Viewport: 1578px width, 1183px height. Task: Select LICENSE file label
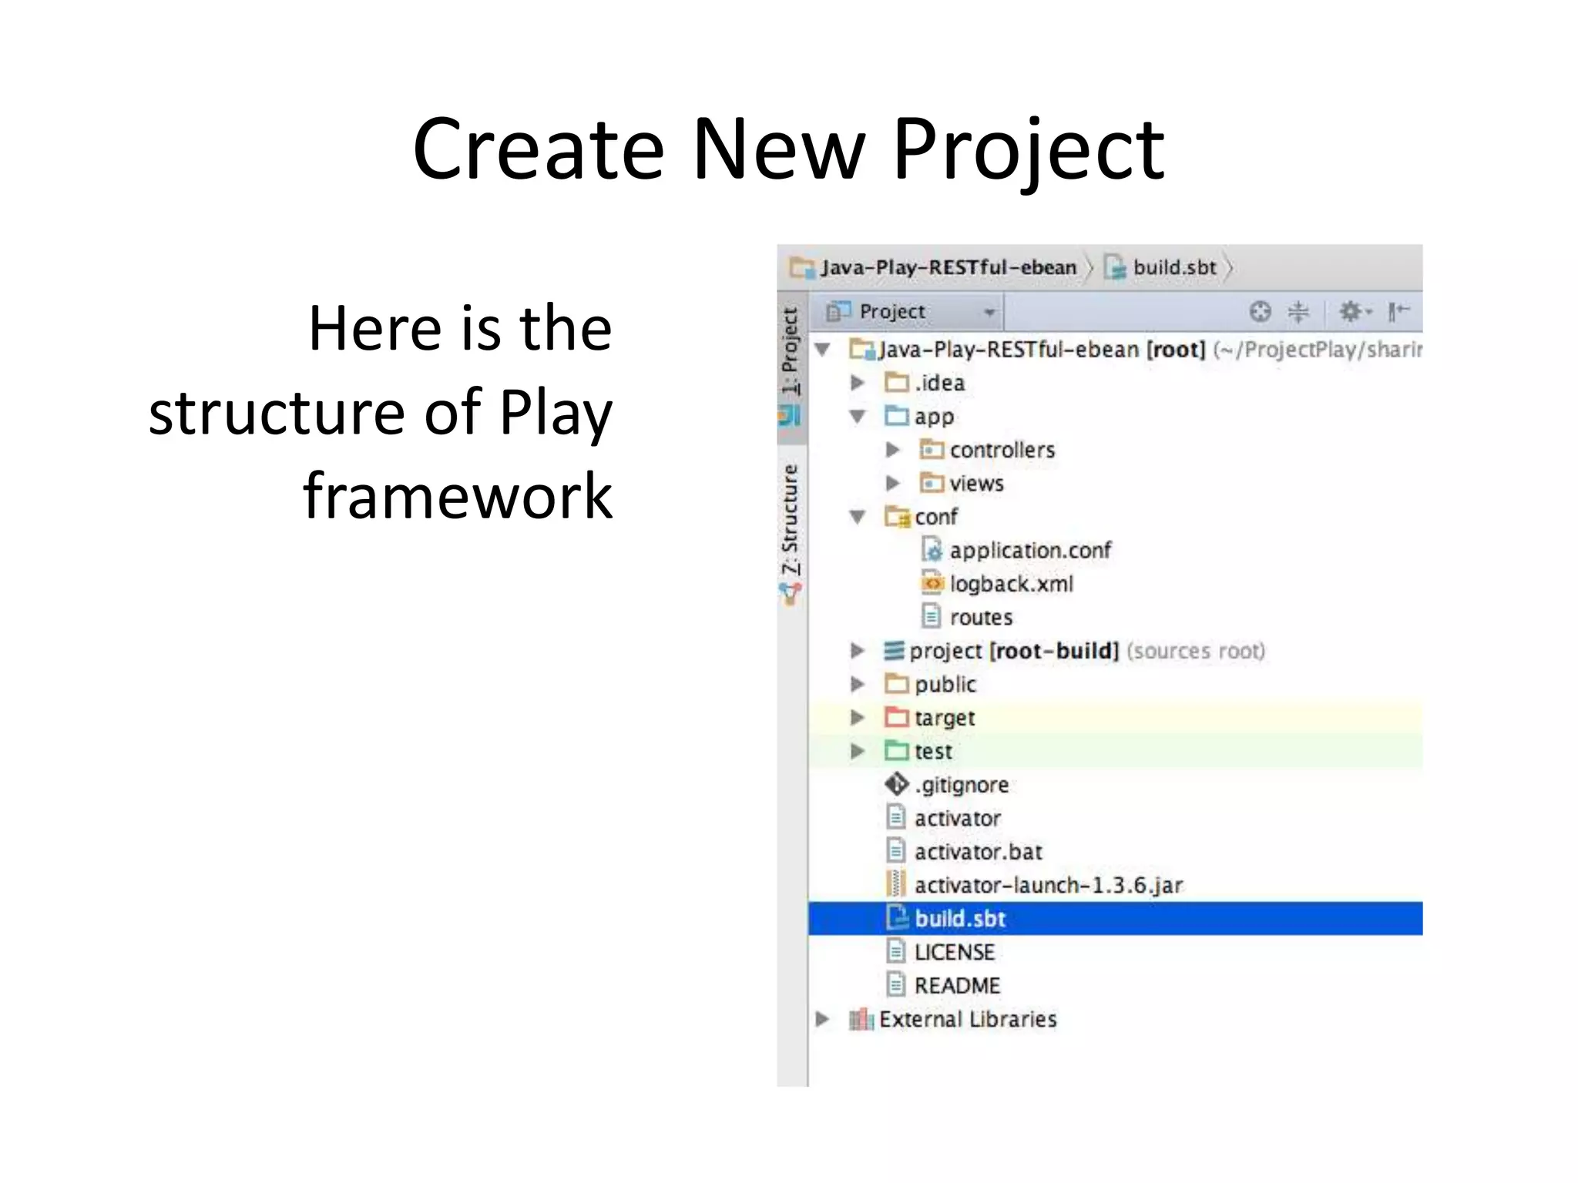(x=955, y=953)
